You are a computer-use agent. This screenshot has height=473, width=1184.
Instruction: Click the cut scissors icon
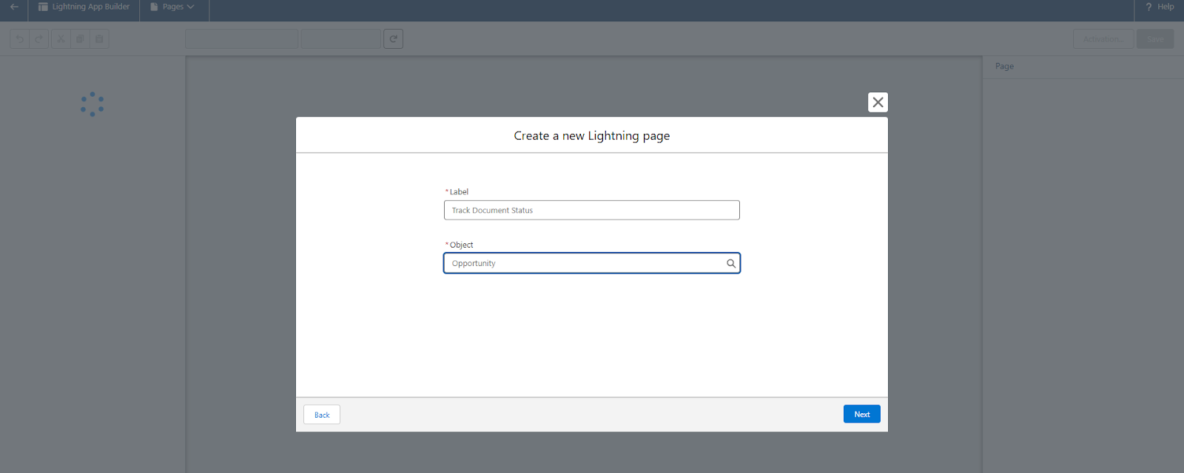click(61, 39)
